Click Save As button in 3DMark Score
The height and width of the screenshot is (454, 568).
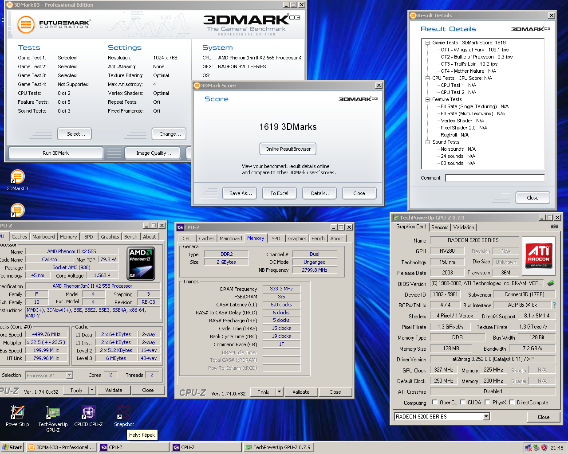point(241,193)
